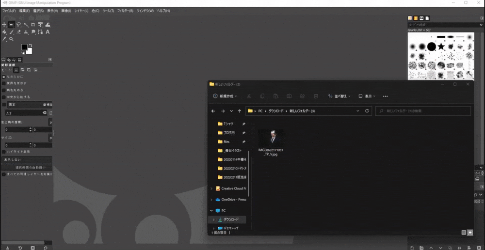The width and height of the screenshot is (485, 250).
Task: Select the Move tool in toolbox
Action: pos(4,25)
